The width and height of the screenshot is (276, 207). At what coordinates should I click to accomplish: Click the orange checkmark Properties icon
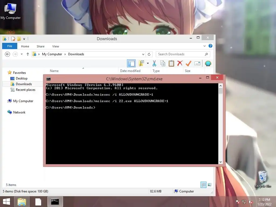[188, 63]
